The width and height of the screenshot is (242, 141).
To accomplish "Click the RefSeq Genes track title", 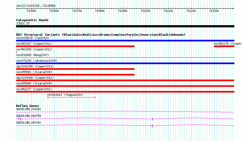I will coord(27,106).
